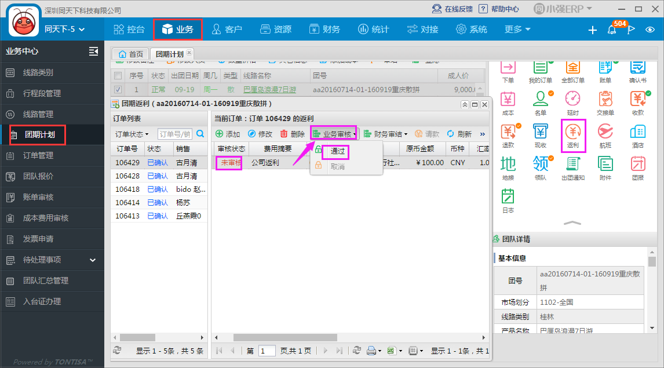Click the 删除 delete button
Viewport: 664px width, 368px height.
(292, 134)
